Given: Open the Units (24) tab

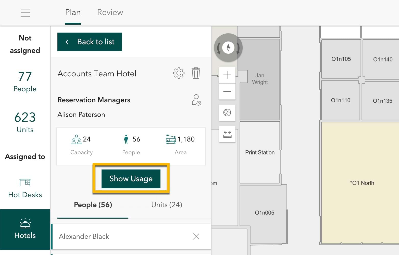Looking at the screenshot, I should click(167, 205).
